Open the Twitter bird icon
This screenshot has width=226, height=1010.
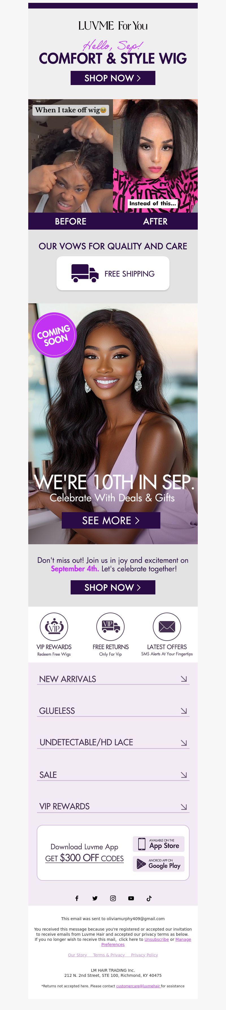click(x=95, y=898)
